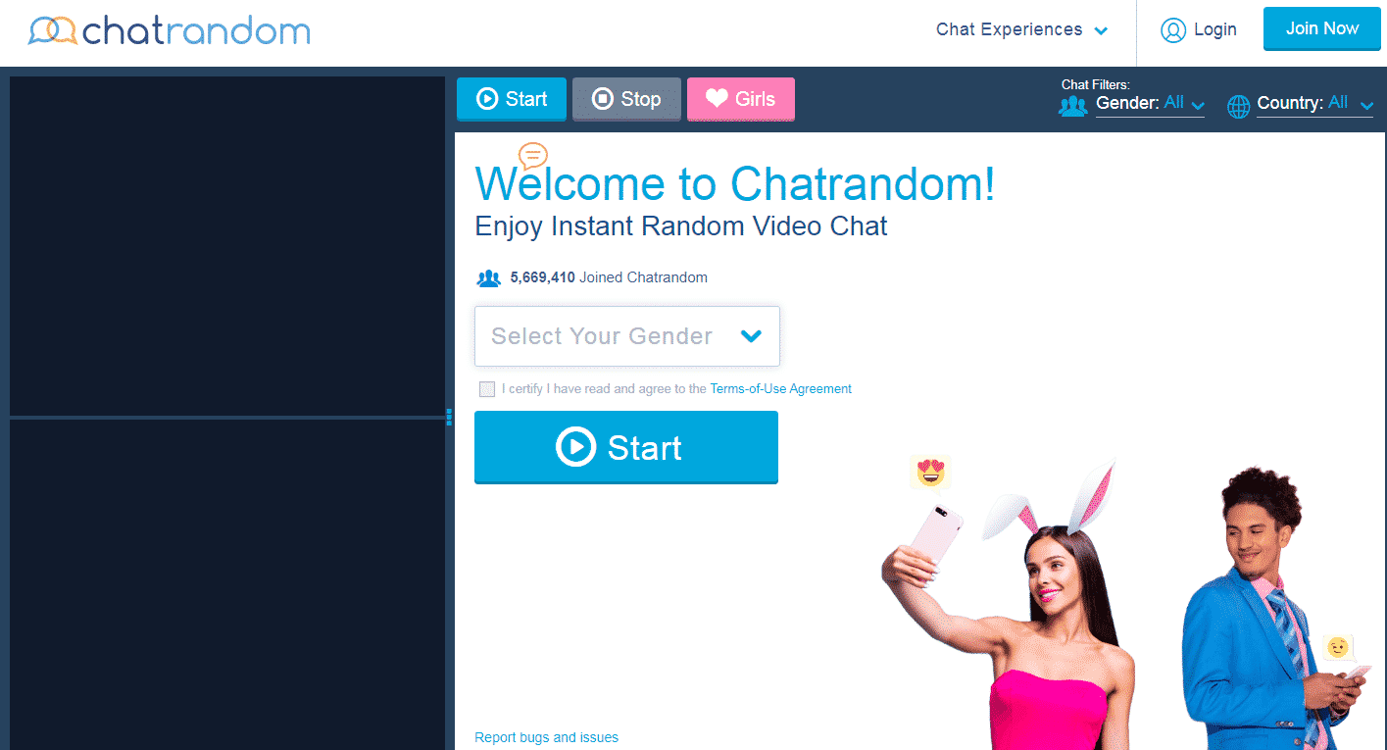Click the winking emoji near the man
Image resolution: width=1387 pixels, height=750 pixels.
1337,648
